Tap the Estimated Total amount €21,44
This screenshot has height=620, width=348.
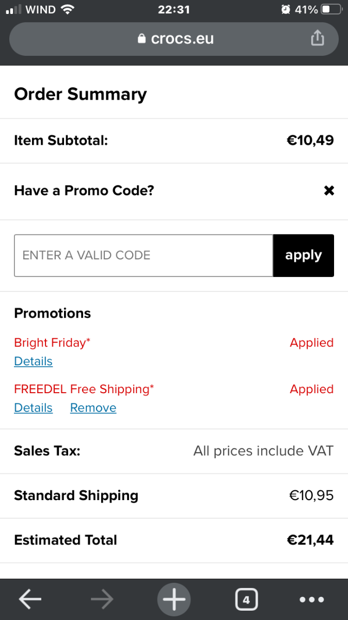pos(310,540)
